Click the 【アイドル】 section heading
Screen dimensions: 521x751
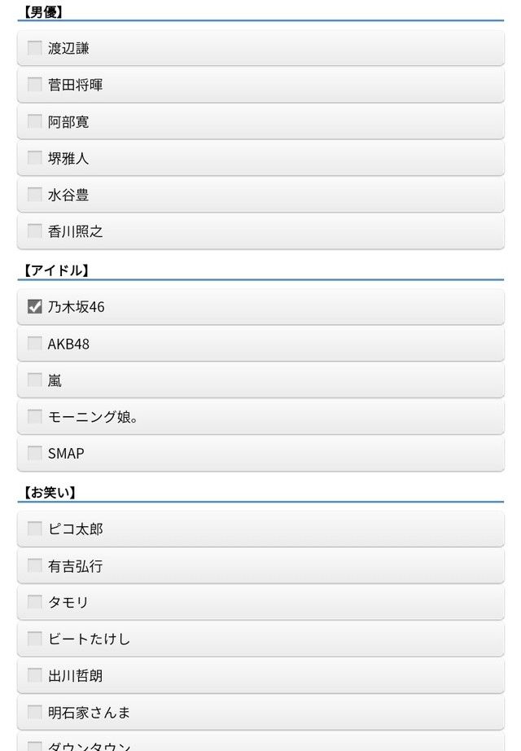56,270
